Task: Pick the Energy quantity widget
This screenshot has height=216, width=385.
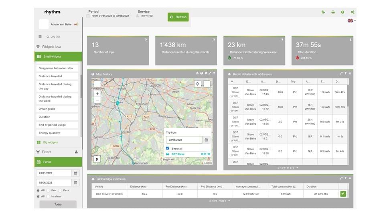Action: pyautogui.click(x=57, y=133)
